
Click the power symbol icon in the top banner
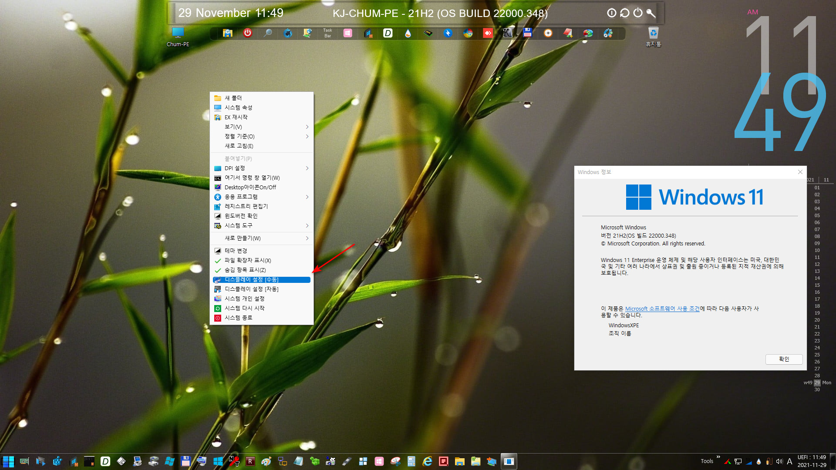tap(638, 13)
